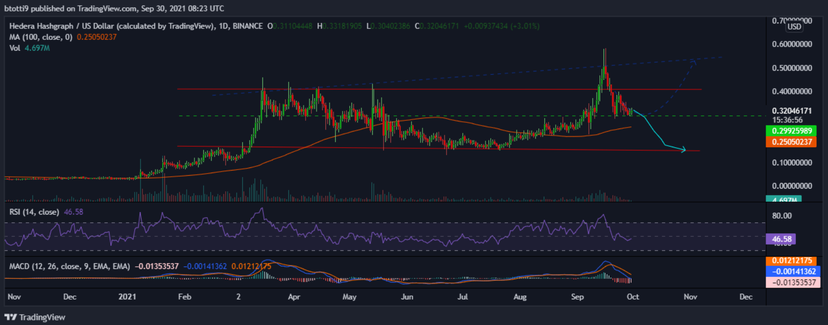Select the RSI (14, close) indicator legend
828x325 pixels.
pyautogui.click(x=34, y=212)
